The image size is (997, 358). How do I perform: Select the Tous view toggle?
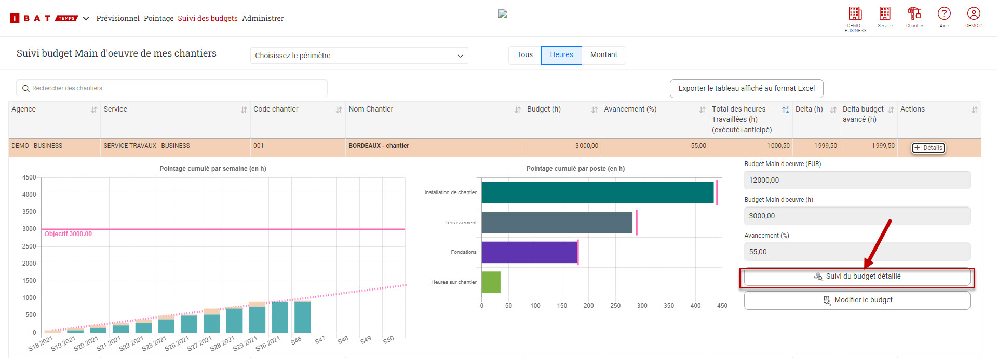coord(524,55)
